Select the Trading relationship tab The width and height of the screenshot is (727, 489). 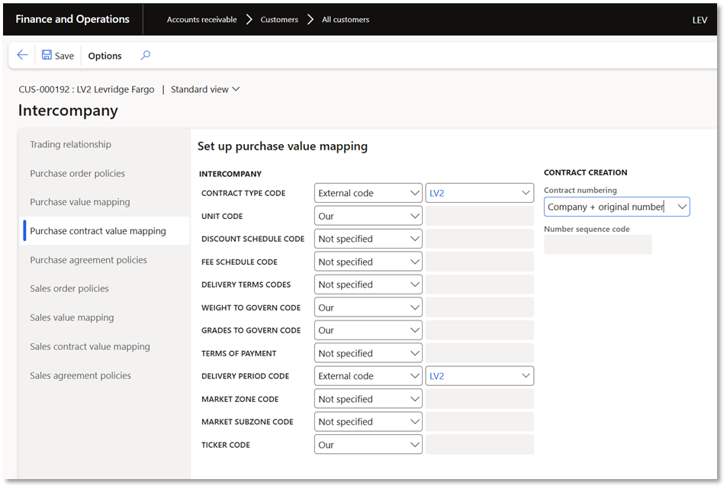click(x=70, y=144)
